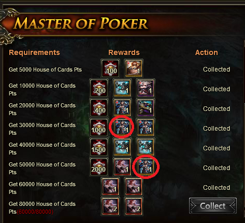Click the cyan knight card in 10000 row
Screen dimensions: 245x223
[122, 88]
